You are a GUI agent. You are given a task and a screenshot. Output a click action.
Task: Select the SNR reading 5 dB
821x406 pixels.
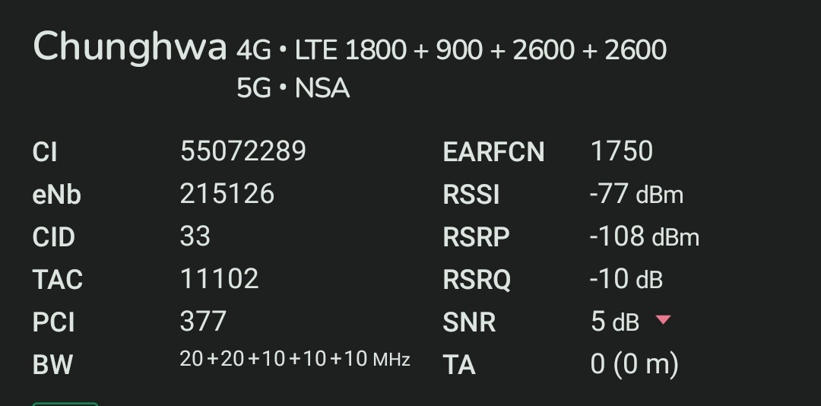pyautogui.click(x=614, y=322)
